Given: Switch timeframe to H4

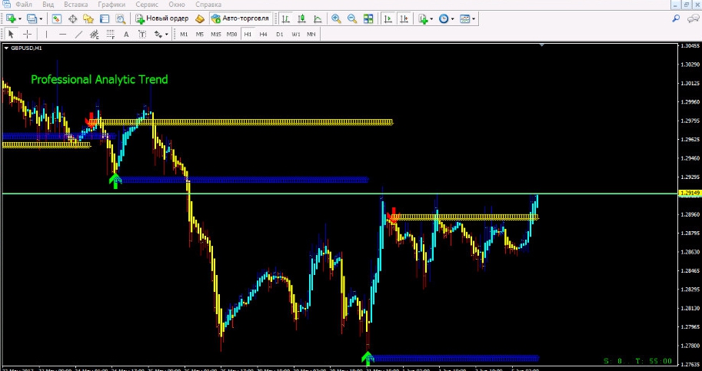Looking at the screenshot, I should point(263,34).
